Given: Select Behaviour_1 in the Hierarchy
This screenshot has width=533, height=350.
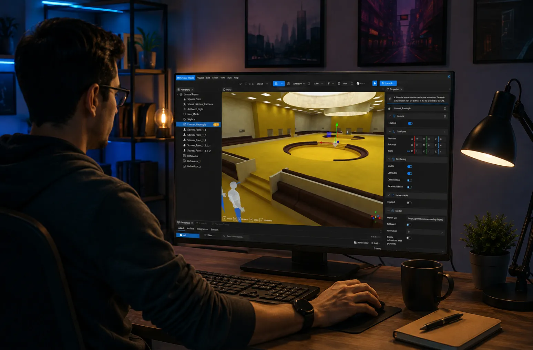Looking at the screenshot, I should tap(194, 161).
